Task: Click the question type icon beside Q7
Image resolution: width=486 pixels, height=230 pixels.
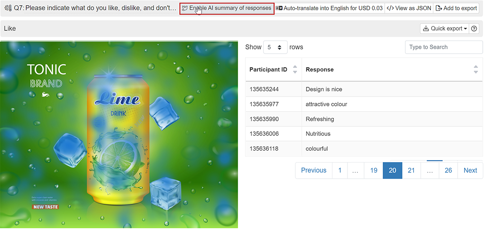Action: 8,8
